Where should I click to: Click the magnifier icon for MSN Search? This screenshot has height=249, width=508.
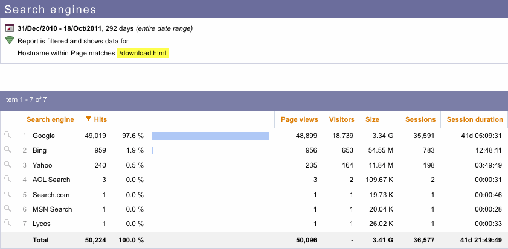[7, 209]
